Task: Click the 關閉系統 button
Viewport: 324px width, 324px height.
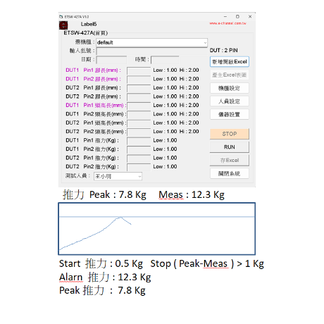Action: [x=230, y=173]
